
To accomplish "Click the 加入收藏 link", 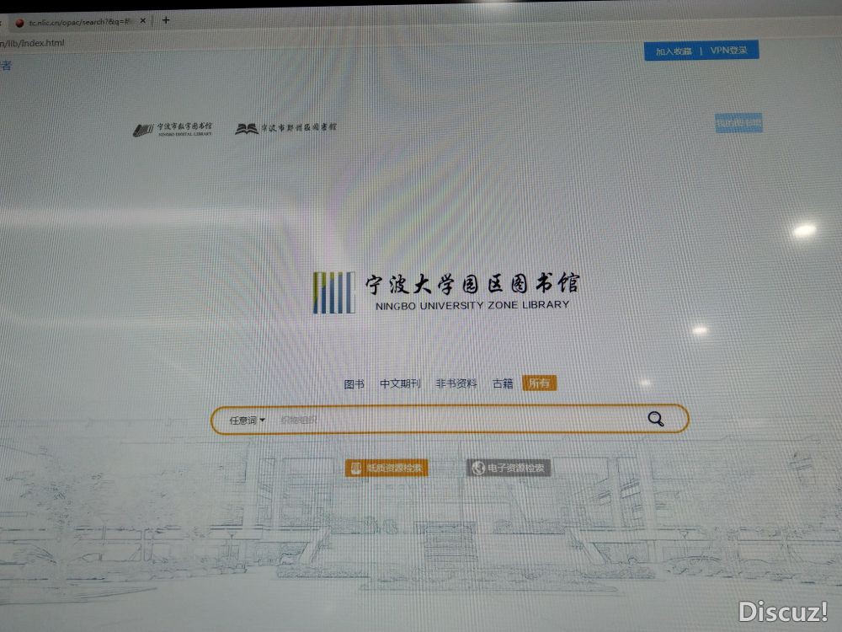I will (674, 51).
